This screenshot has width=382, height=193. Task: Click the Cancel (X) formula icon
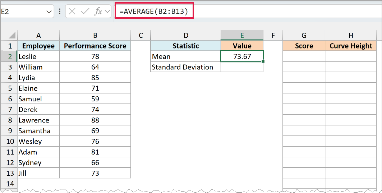pyautogui.click(x=72, y=12)
